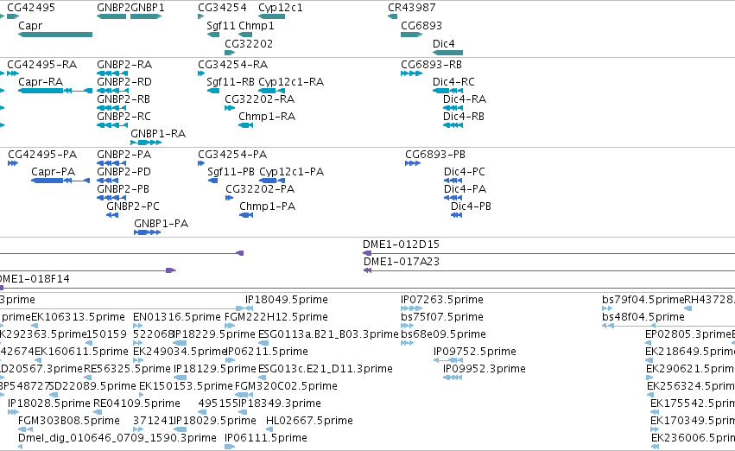Click the FGM222H12.5prime EST label

[x=276, y=317]
